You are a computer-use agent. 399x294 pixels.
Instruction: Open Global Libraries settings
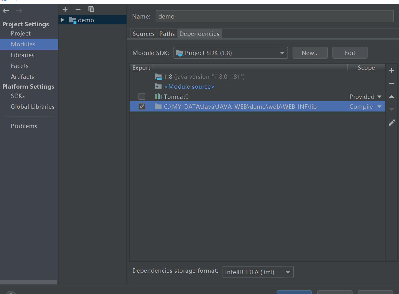tap(32, 107)
